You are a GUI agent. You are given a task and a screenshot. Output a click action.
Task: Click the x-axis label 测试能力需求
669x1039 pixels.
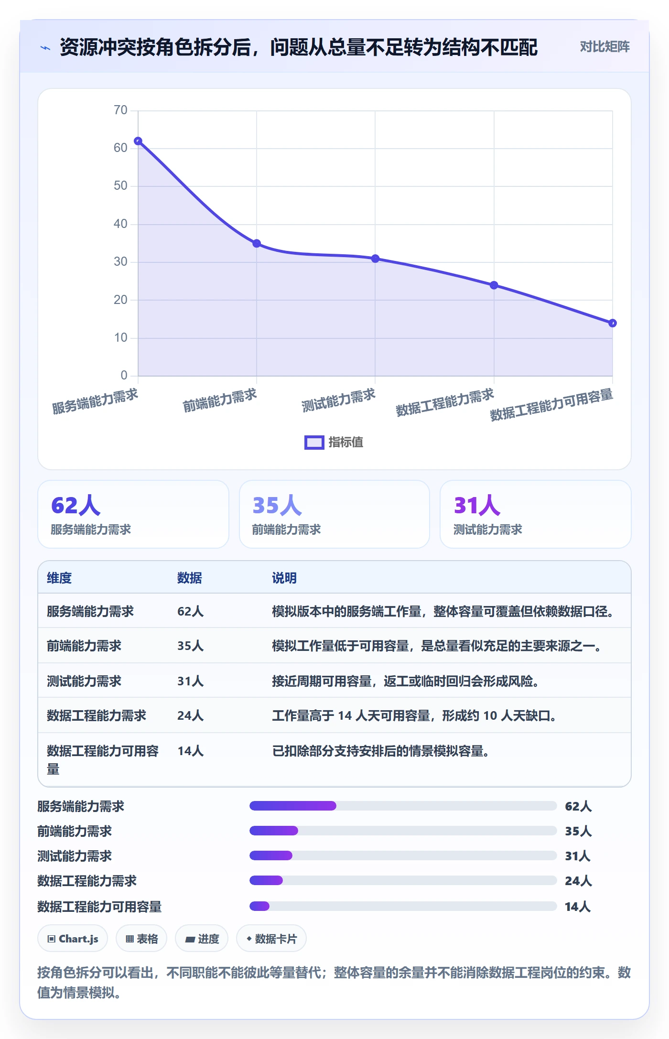[339, 400]
